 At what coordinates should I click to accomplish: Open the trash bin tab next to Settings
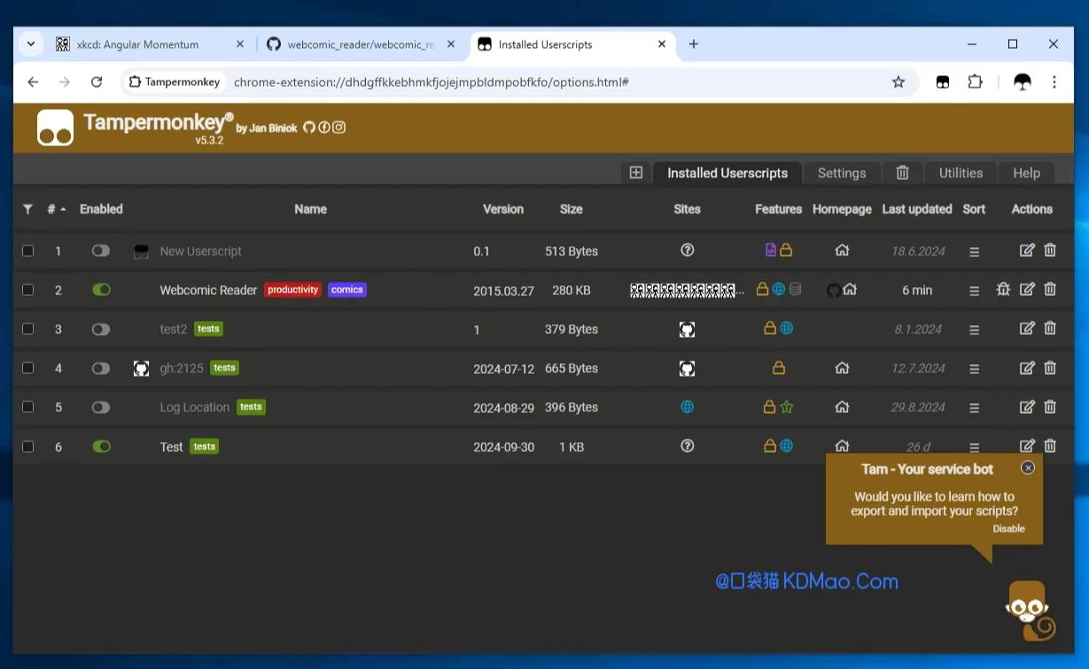pyautogui.click(x=902, y=173)
